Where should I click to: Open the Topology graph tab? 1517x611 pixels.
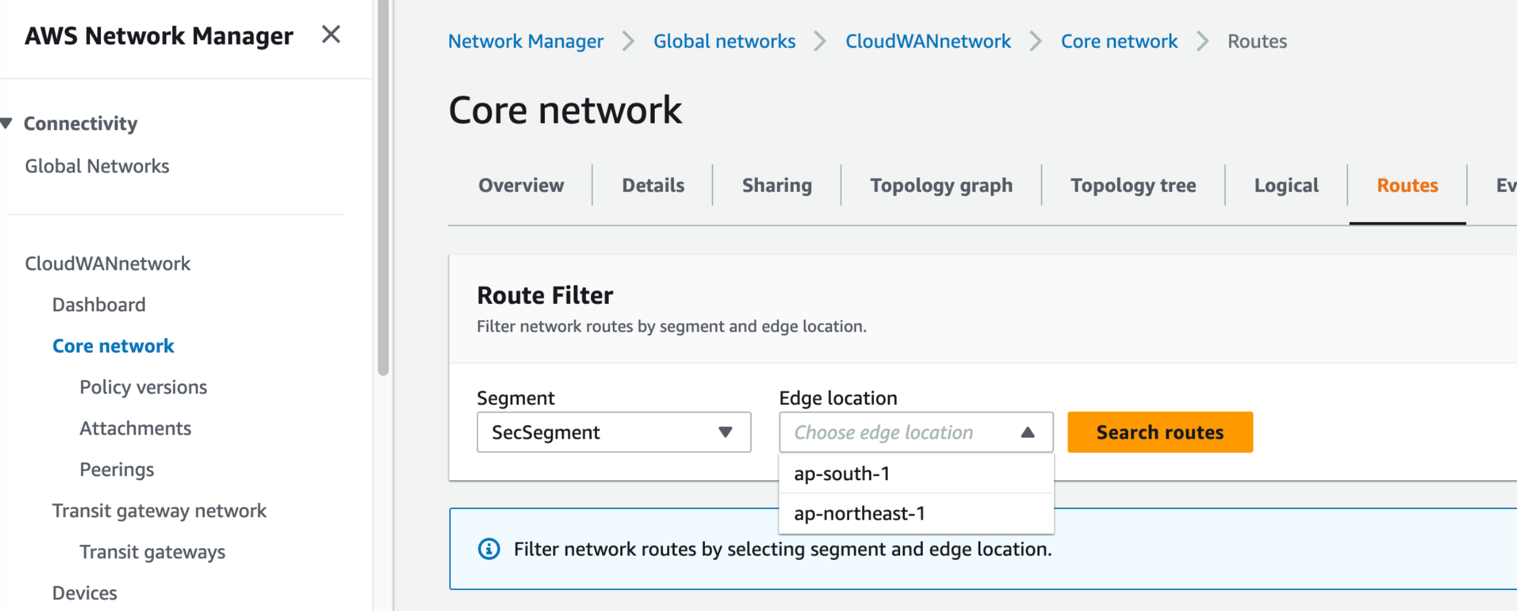940,185
